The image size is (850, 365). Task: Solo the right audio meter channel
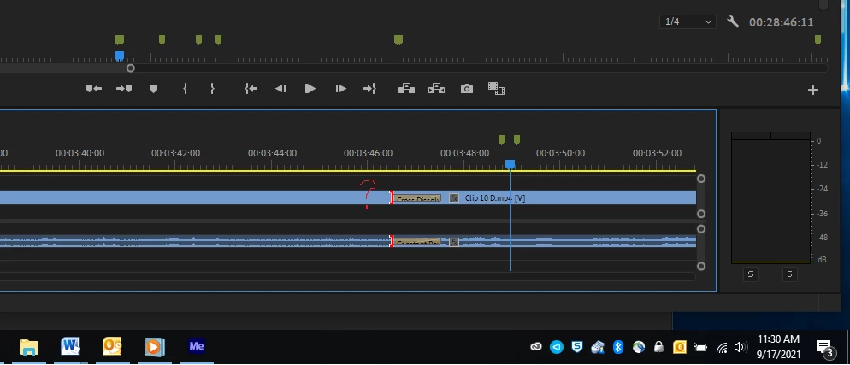[789, 274]
